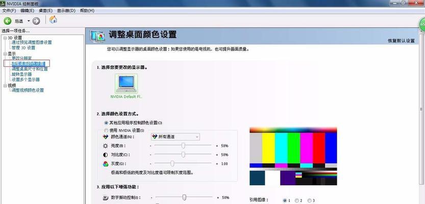Open 通过预览调整图像设置 in the task tree
The width and height of the screenshot is (425, 204).
coord(32,42)
